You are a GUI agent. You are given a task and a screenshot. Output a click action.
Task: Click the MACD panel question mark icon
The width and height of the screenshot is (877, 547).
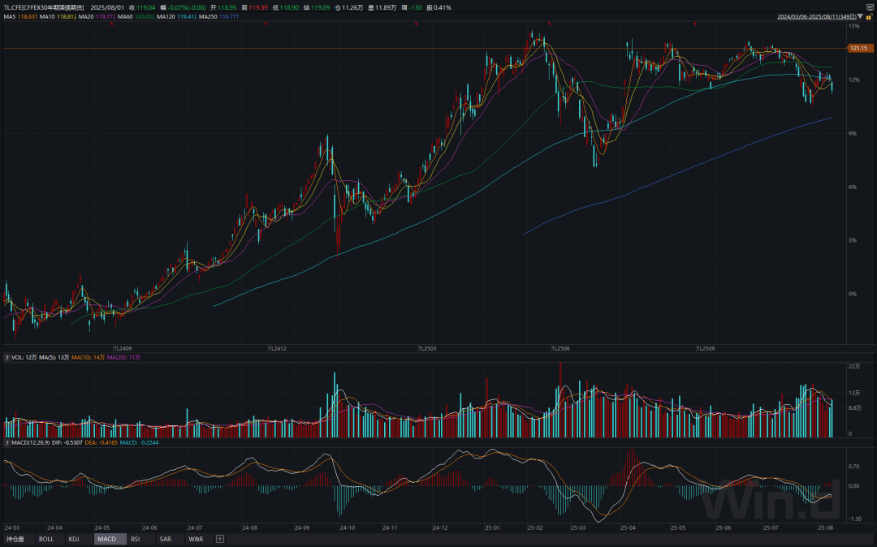click(x=6, y=442)
